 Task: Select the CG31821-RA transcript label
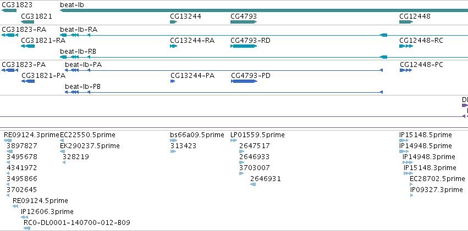43,41
